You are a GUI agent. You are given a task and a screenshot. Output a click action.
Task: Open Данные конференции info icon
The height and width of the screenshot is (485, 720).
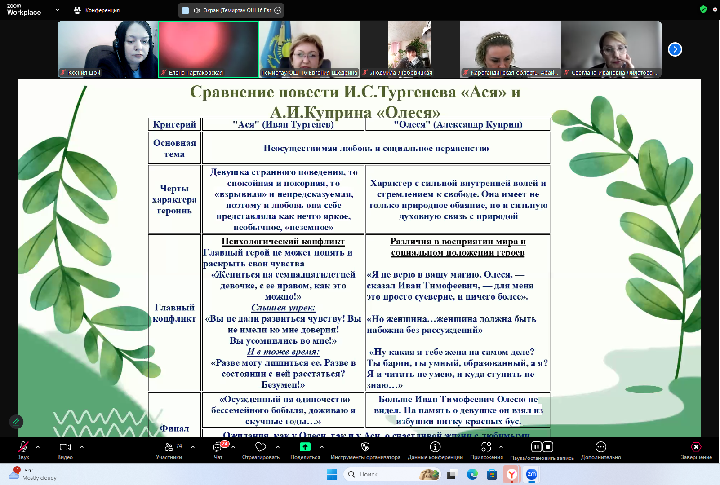tap(435, 447)
